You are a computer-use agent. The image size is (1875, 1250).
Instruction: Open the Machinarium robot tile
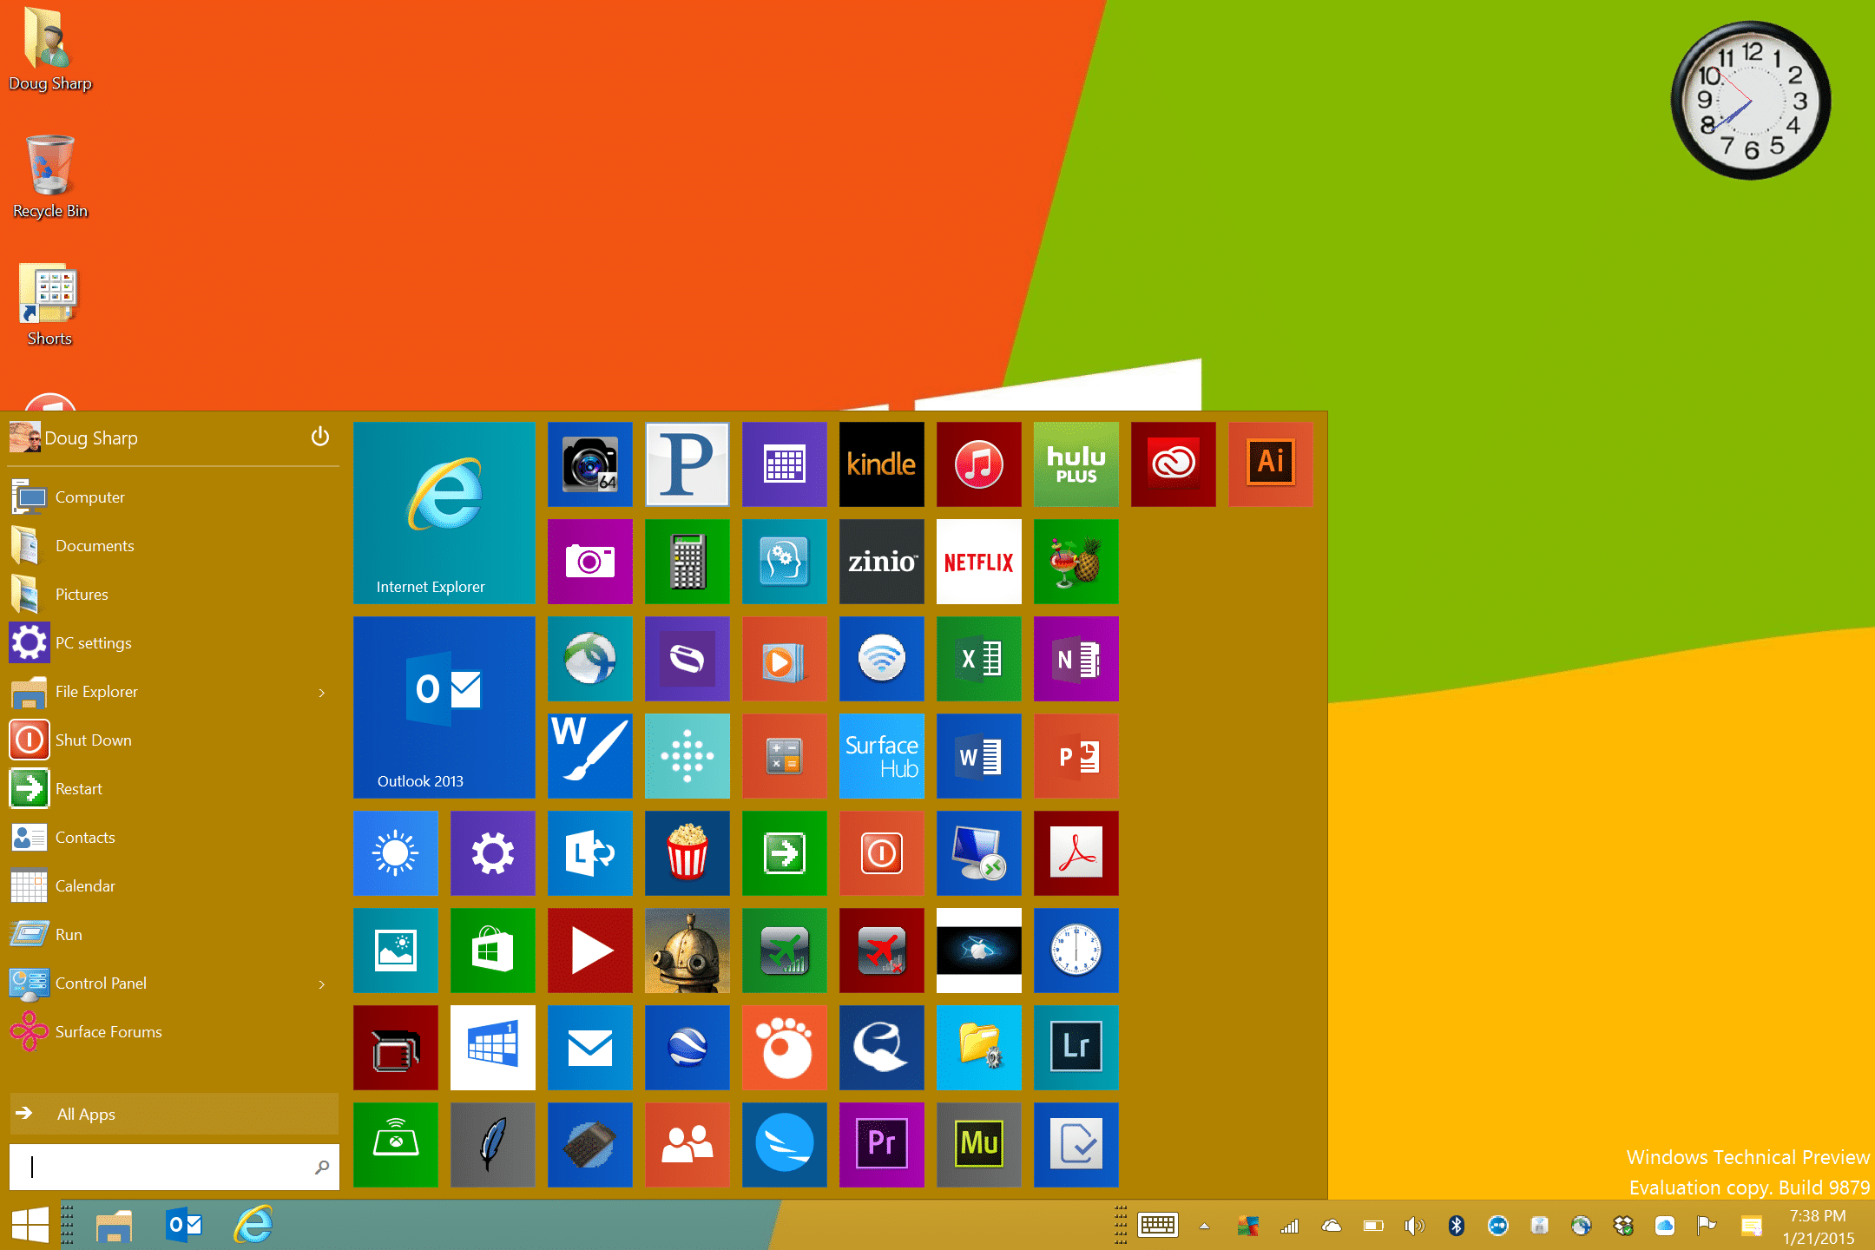point(687,951)
